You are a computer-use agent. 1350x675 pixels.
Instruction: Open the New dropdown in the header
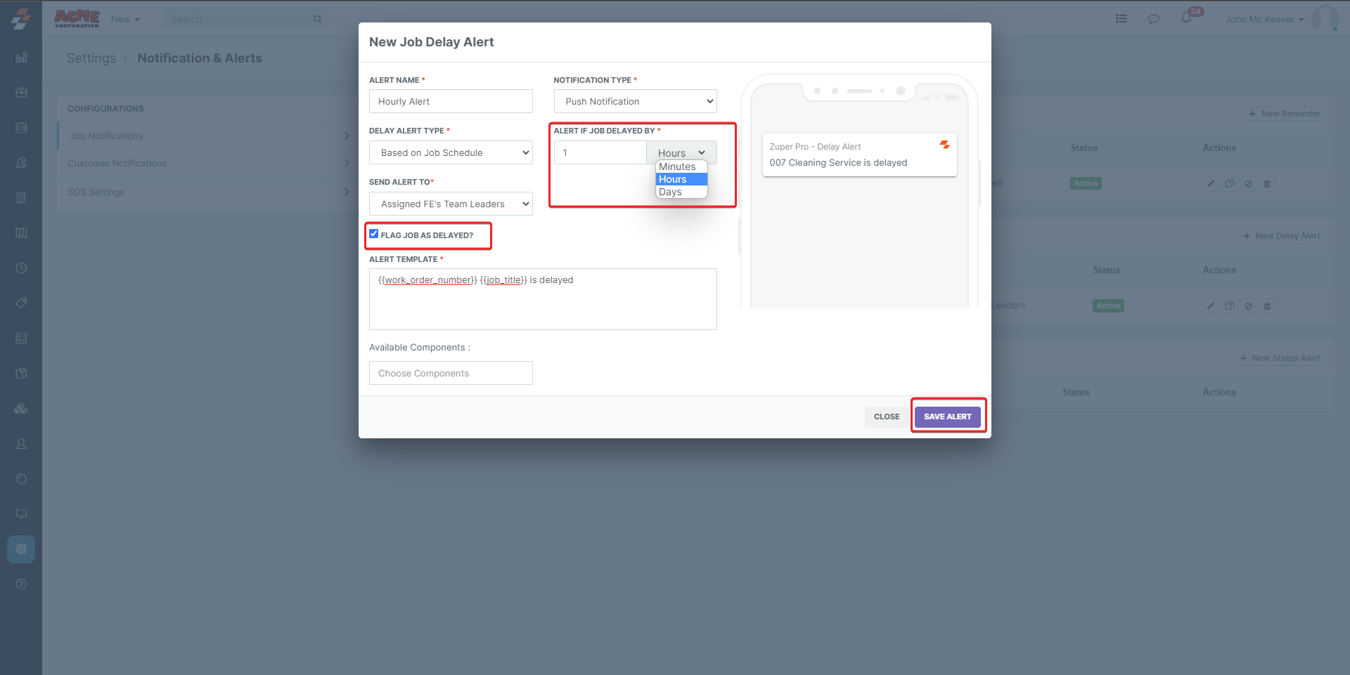[x=125, y=19]
